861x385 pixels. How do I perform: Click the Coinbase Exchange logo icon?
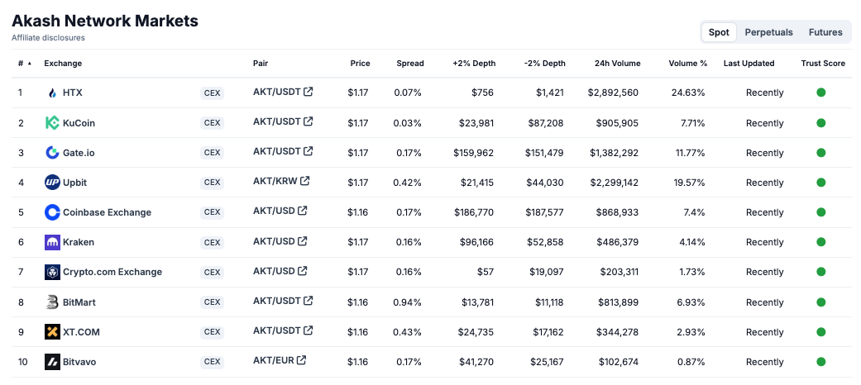(x=52, y=212)
